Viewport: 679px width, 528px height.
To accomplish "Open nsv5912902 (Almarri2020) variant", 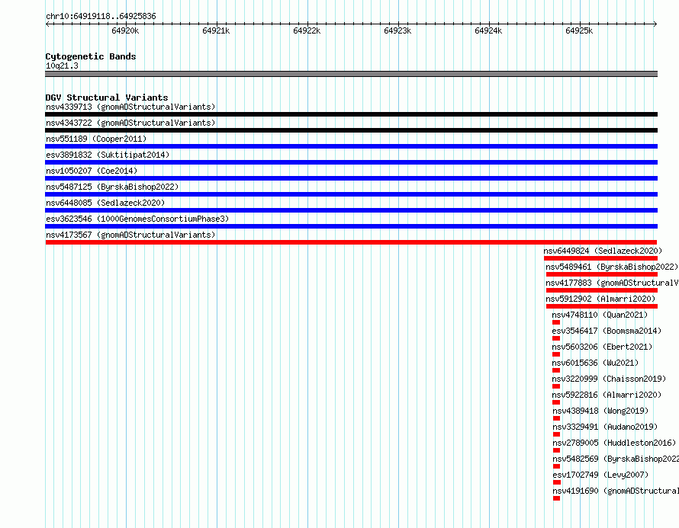I will (x=600, y=299).
